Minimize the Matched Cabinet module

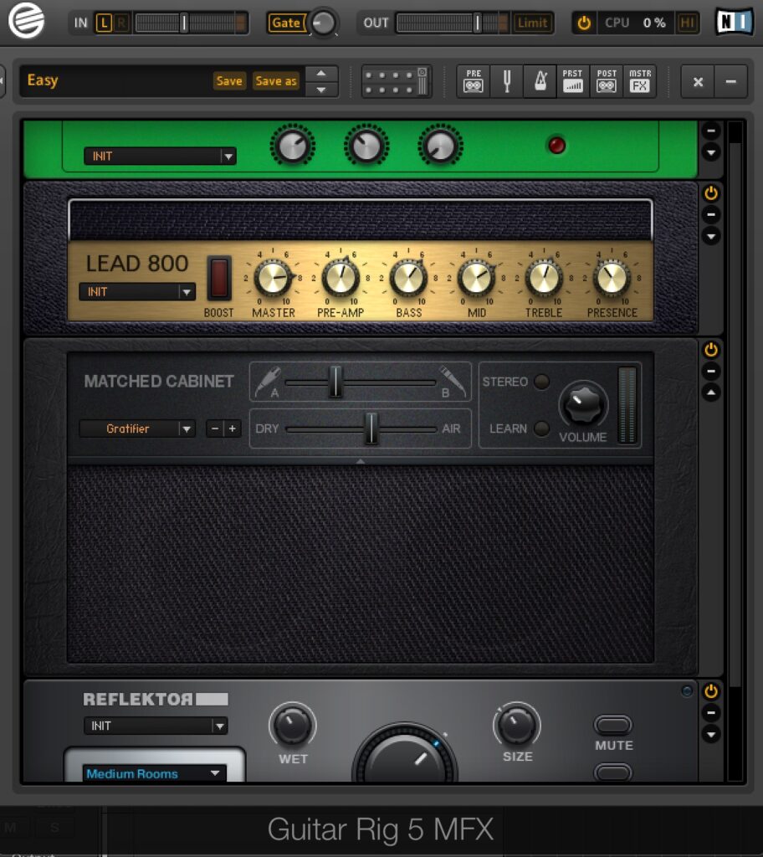click(x=711, y=372)
